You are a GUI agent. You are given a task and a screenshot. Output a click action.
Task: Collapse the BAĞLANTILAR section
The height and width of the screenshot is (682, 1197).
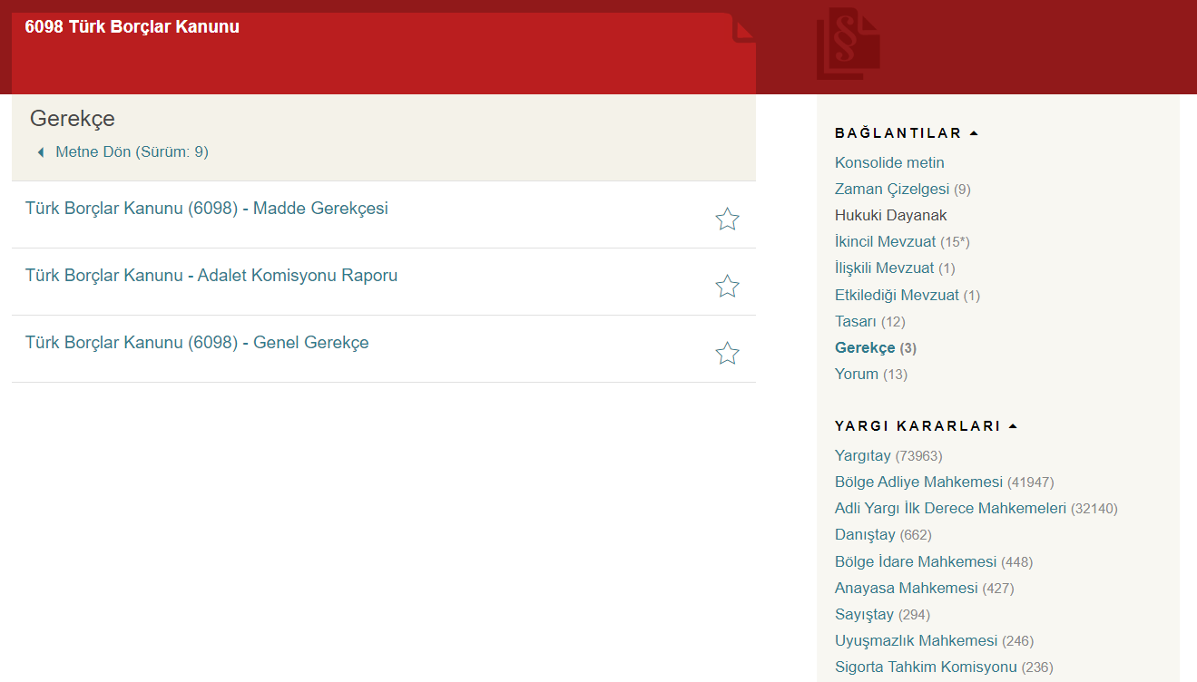point(974,133)
